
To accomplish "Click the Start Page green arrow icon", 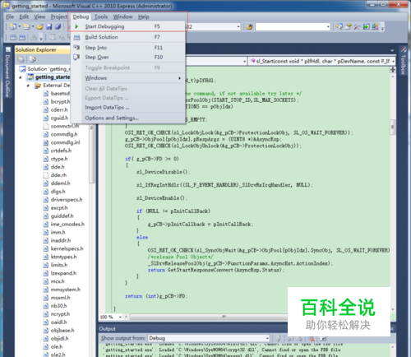I will pyautogui.click(x=366, y=26).
